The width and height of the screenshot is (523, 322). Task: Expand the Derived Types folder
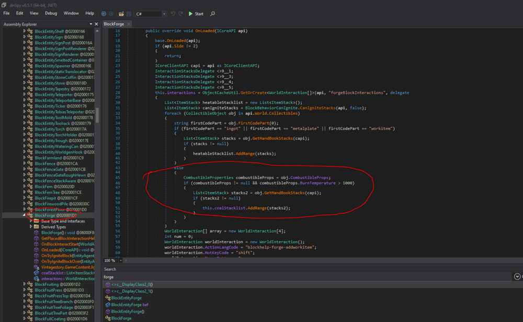[x=31, y=227]
